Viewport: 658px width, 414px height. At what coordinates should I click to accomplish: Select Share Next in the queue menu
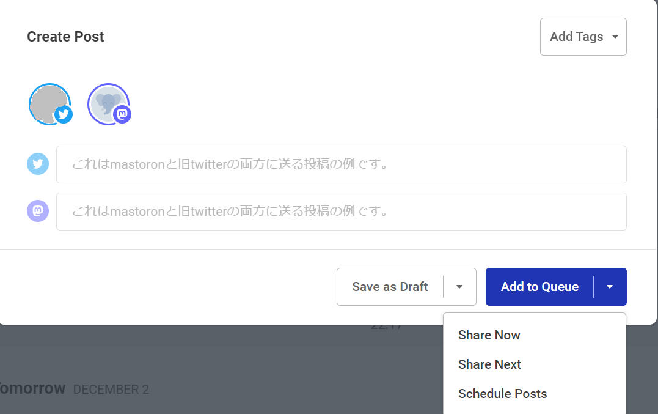click(489, 364)
